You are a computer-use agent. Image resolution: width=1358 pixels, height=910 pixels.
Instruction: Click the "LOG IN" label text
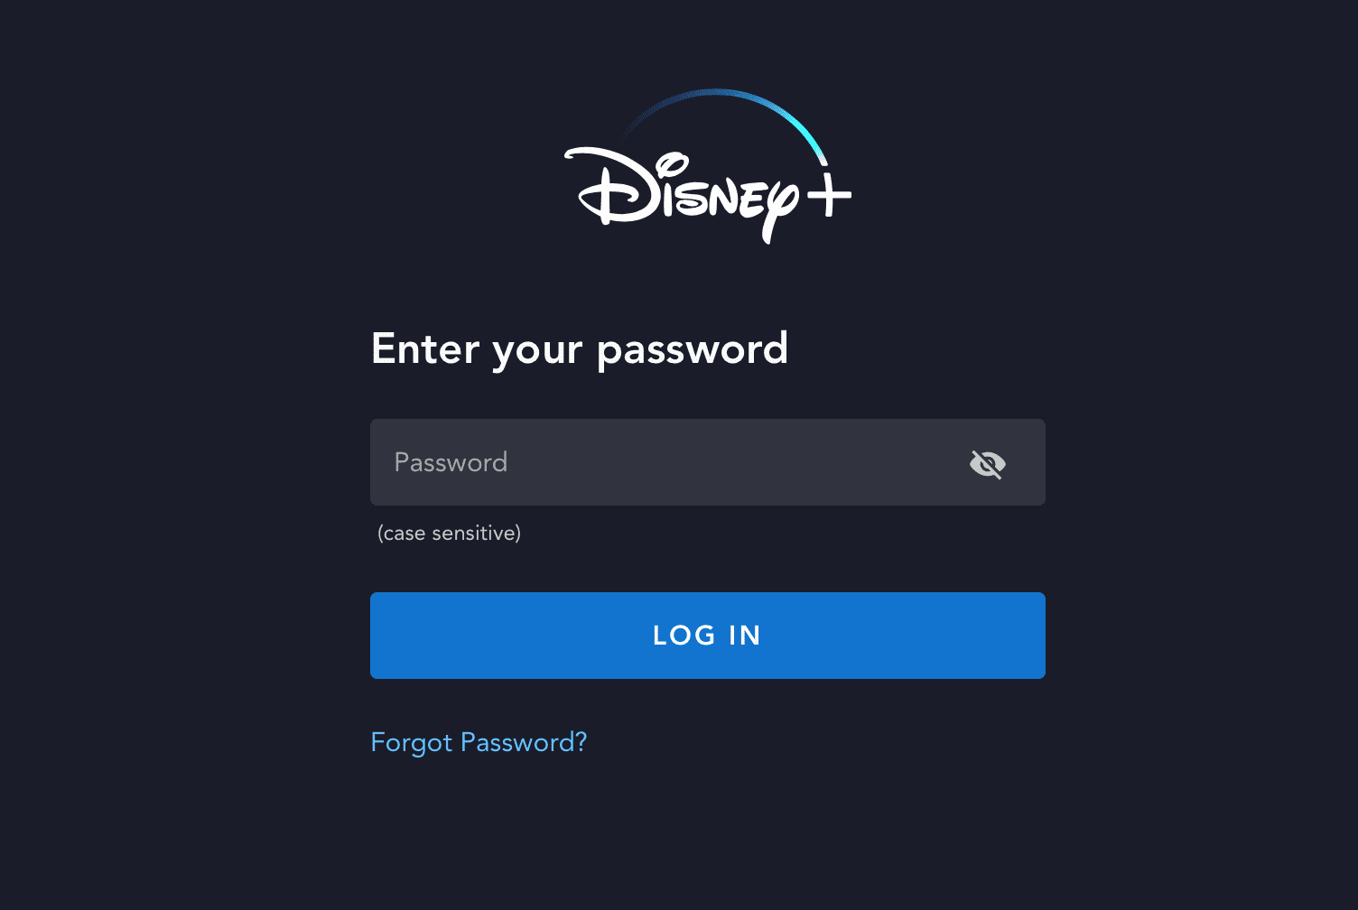707,636
